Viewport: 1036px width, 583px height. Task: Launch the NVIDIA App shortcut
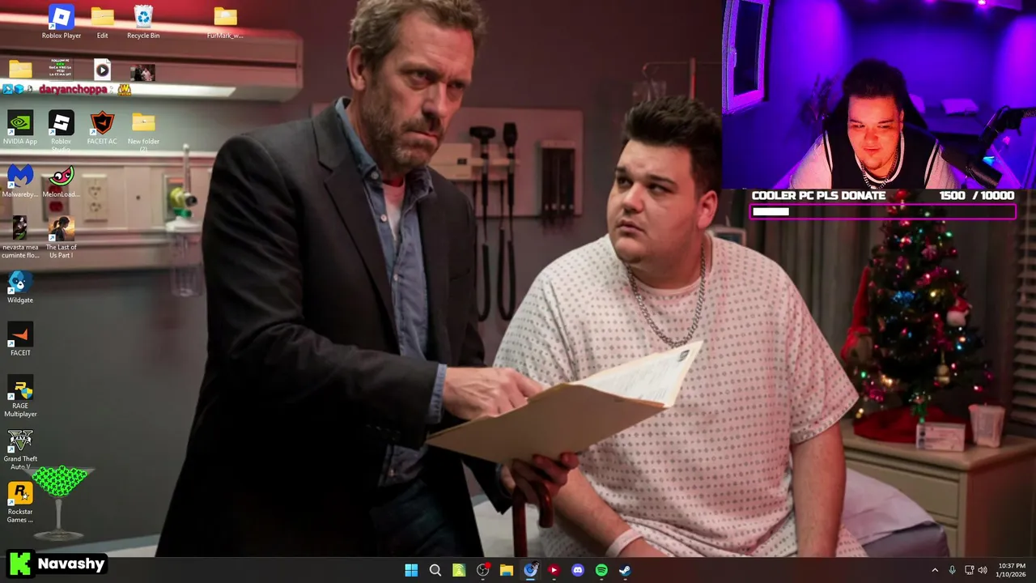click(x=20, y=128)
